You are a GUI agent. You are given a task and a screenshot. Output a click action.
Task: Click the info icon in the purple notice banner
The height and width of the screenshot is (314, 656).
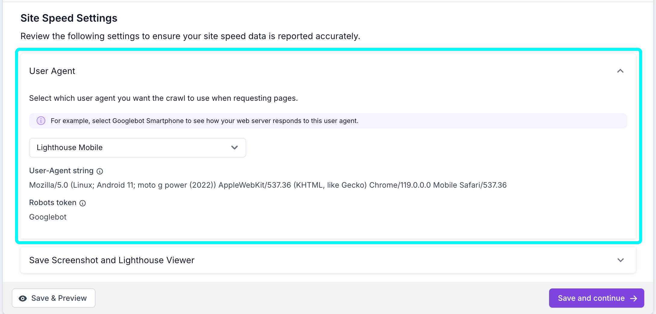(x=41, y=121)
